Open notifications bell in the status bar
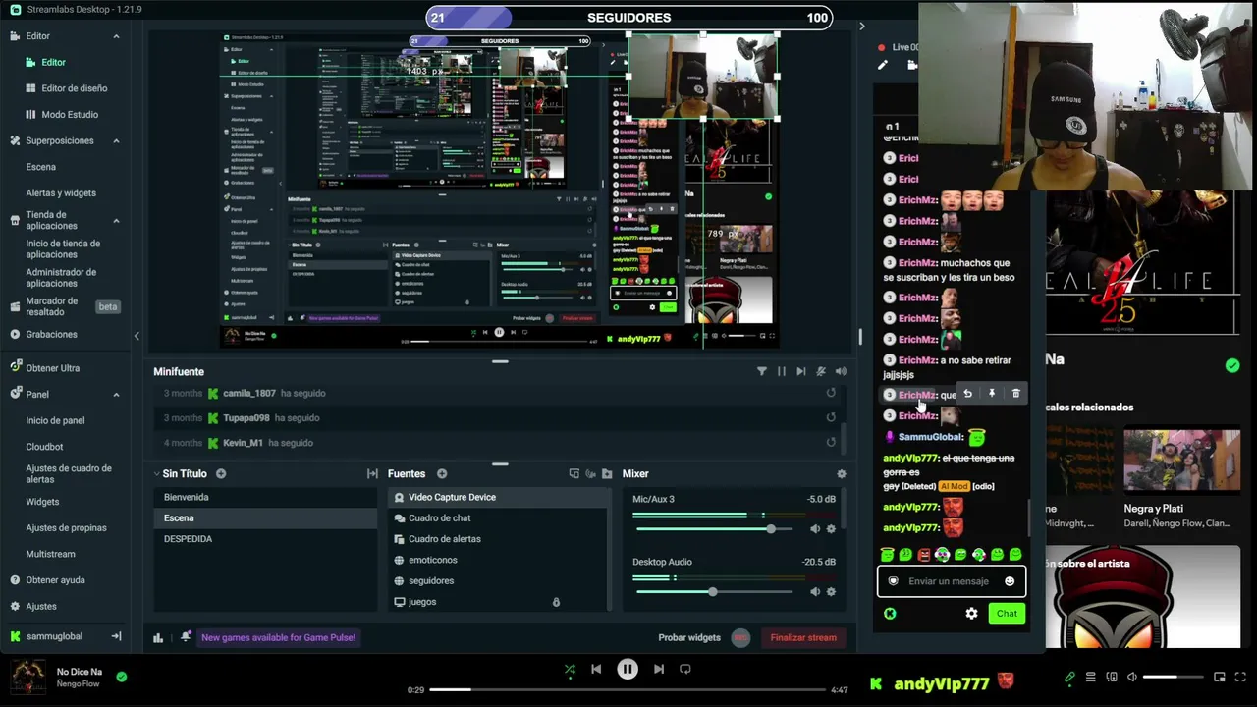Screen dimensions: 1257x707 pyautogui.click(x=186, y=637)
